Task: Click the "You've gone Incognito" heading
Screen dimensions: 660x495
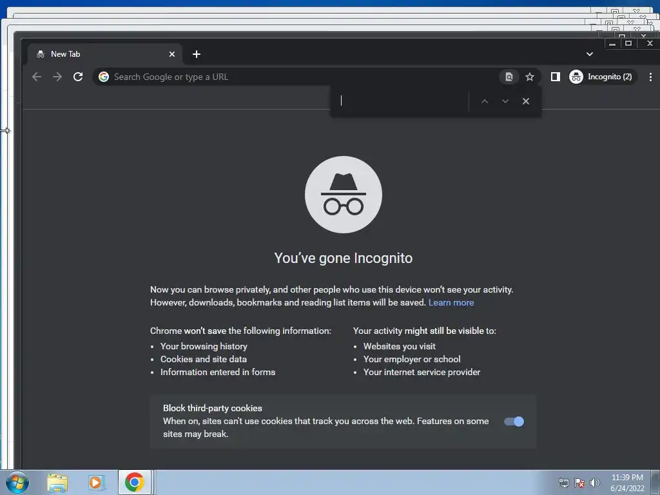Action: click(x=344, y=258)
